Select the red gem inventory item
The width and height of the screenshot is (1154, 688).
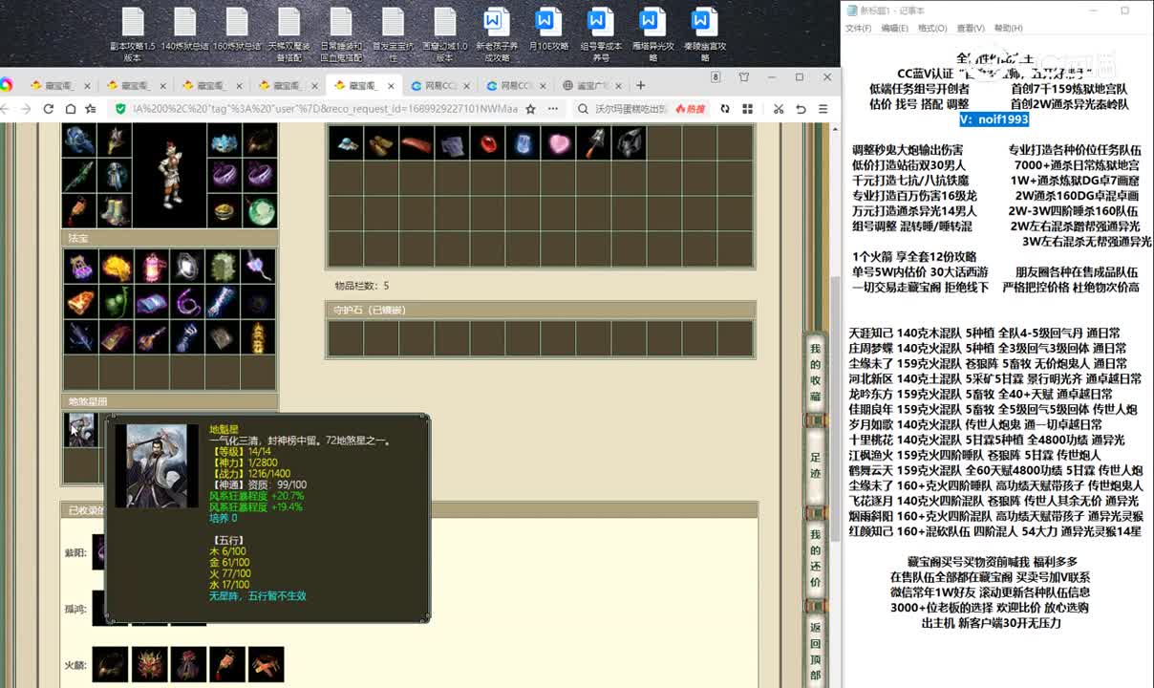click(487, 144)
